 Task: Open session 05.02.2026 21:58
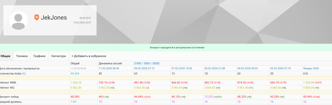pos(214,68)
